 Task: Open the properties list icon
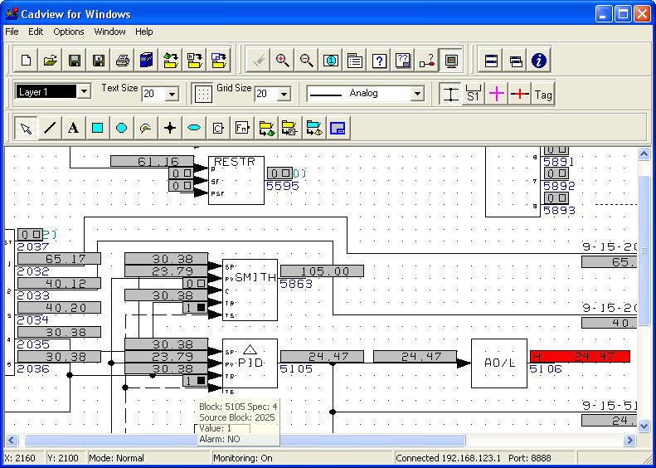click(x=355, y=61)
